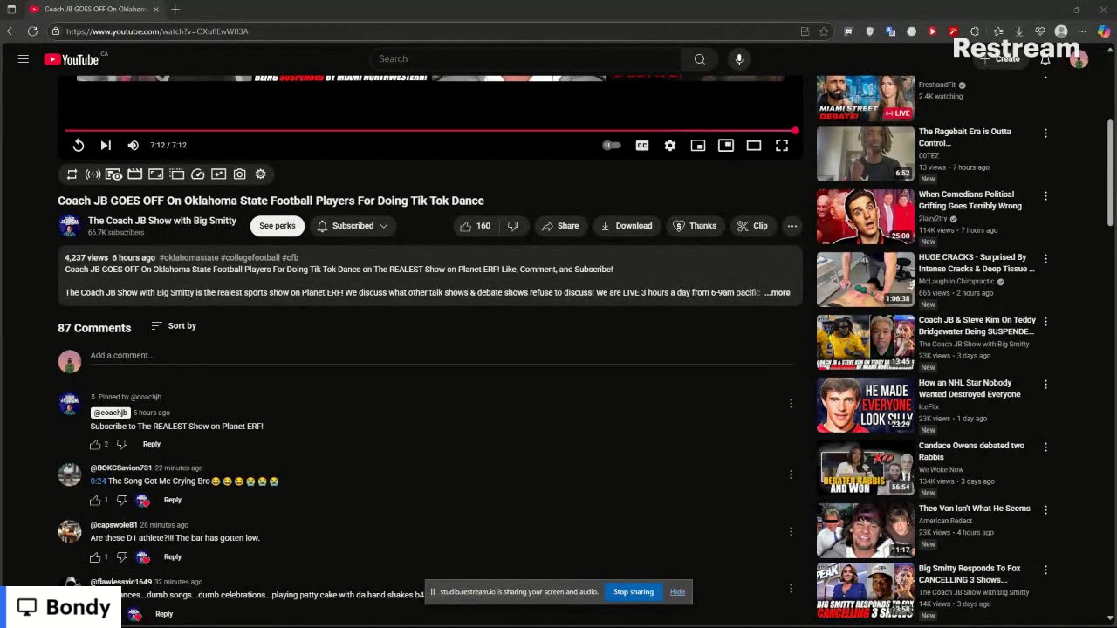Hide the screen sharing notification bar
The height and width of the screenshot is (628, 1117).
(x=677, y=592)
